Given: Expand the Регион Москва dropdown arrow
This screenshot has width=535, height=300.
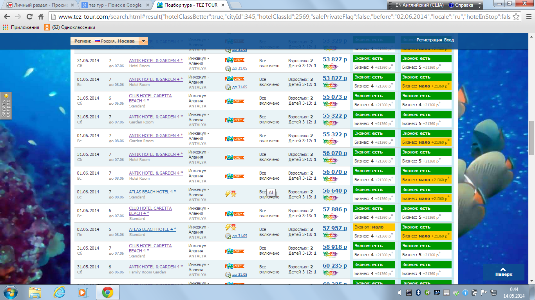Looking at the screenshot, I should 143,41.
